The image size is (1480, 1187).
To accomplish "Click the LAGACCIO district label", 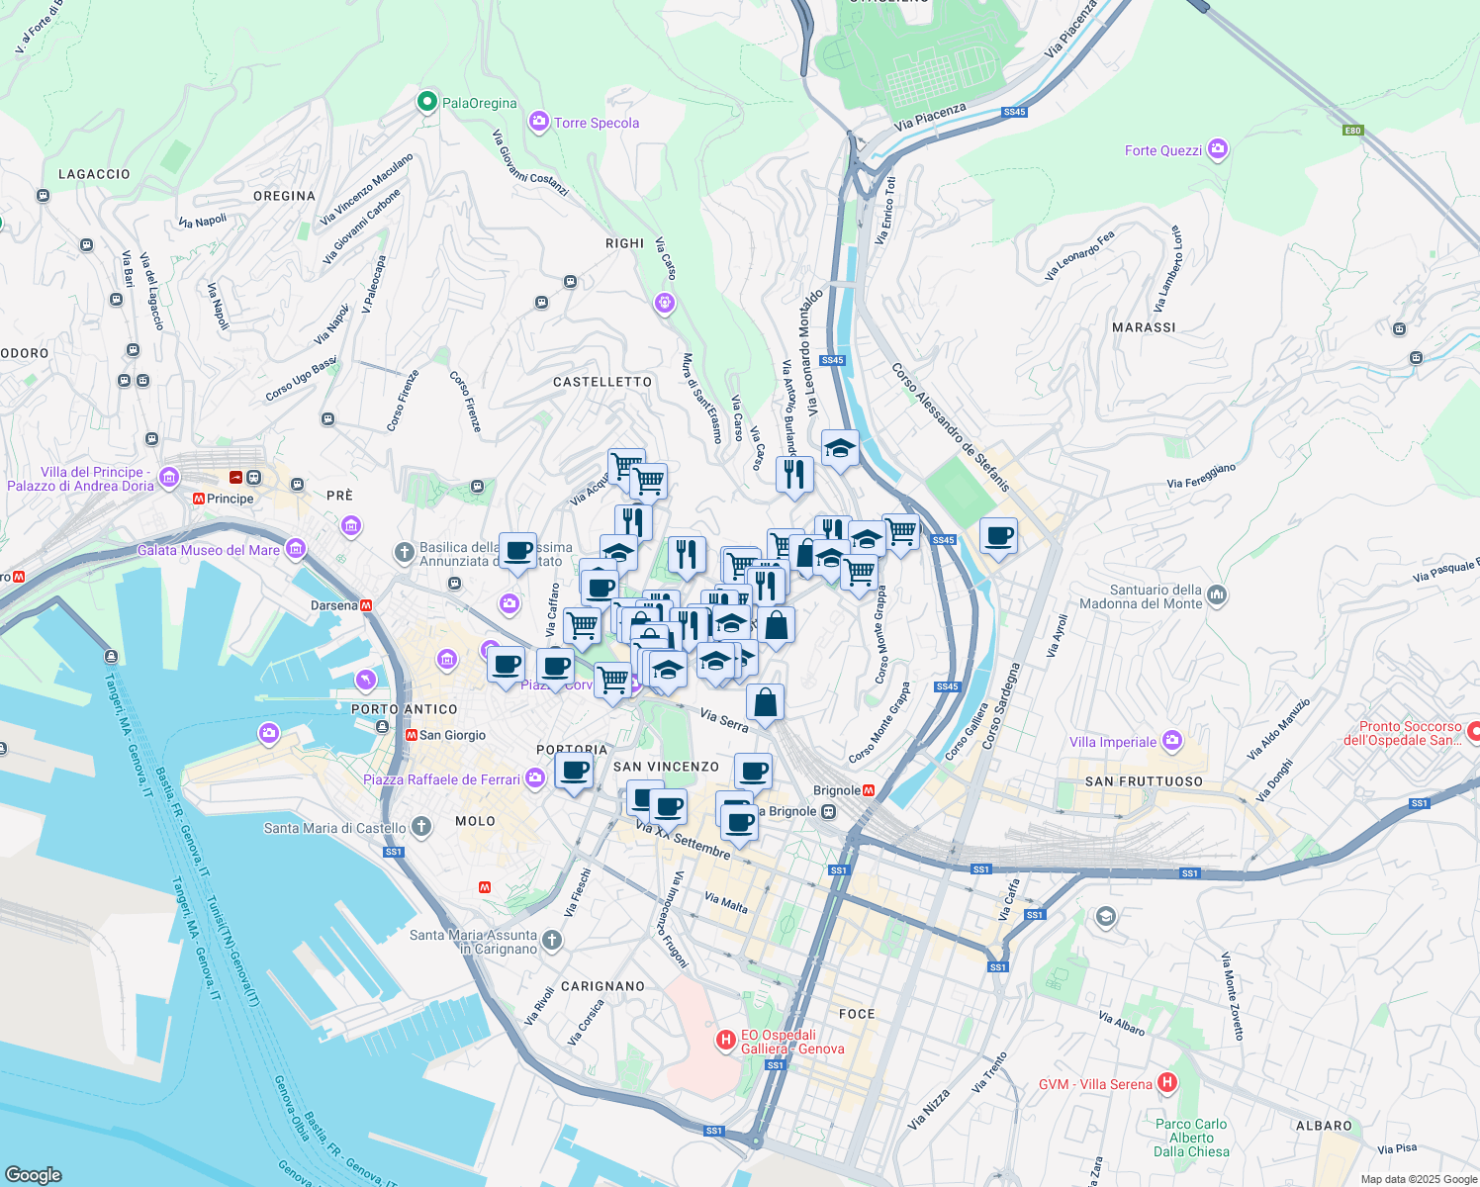I will pyautogui.click(x=94, y=174).
